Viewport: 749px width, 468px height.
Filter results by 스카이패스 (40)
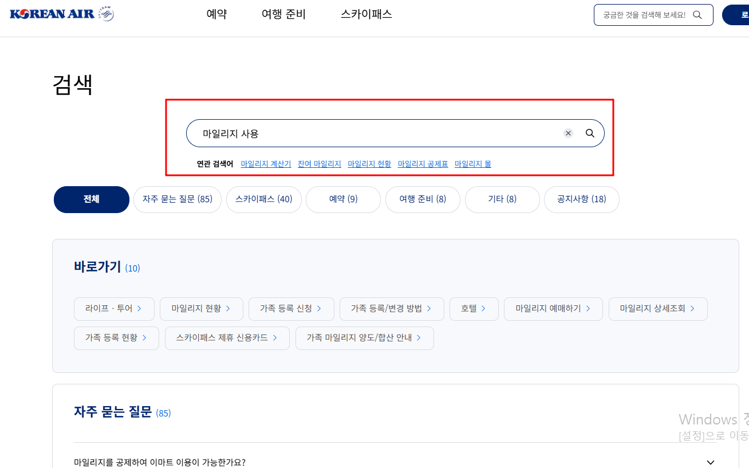click(264, 199)
